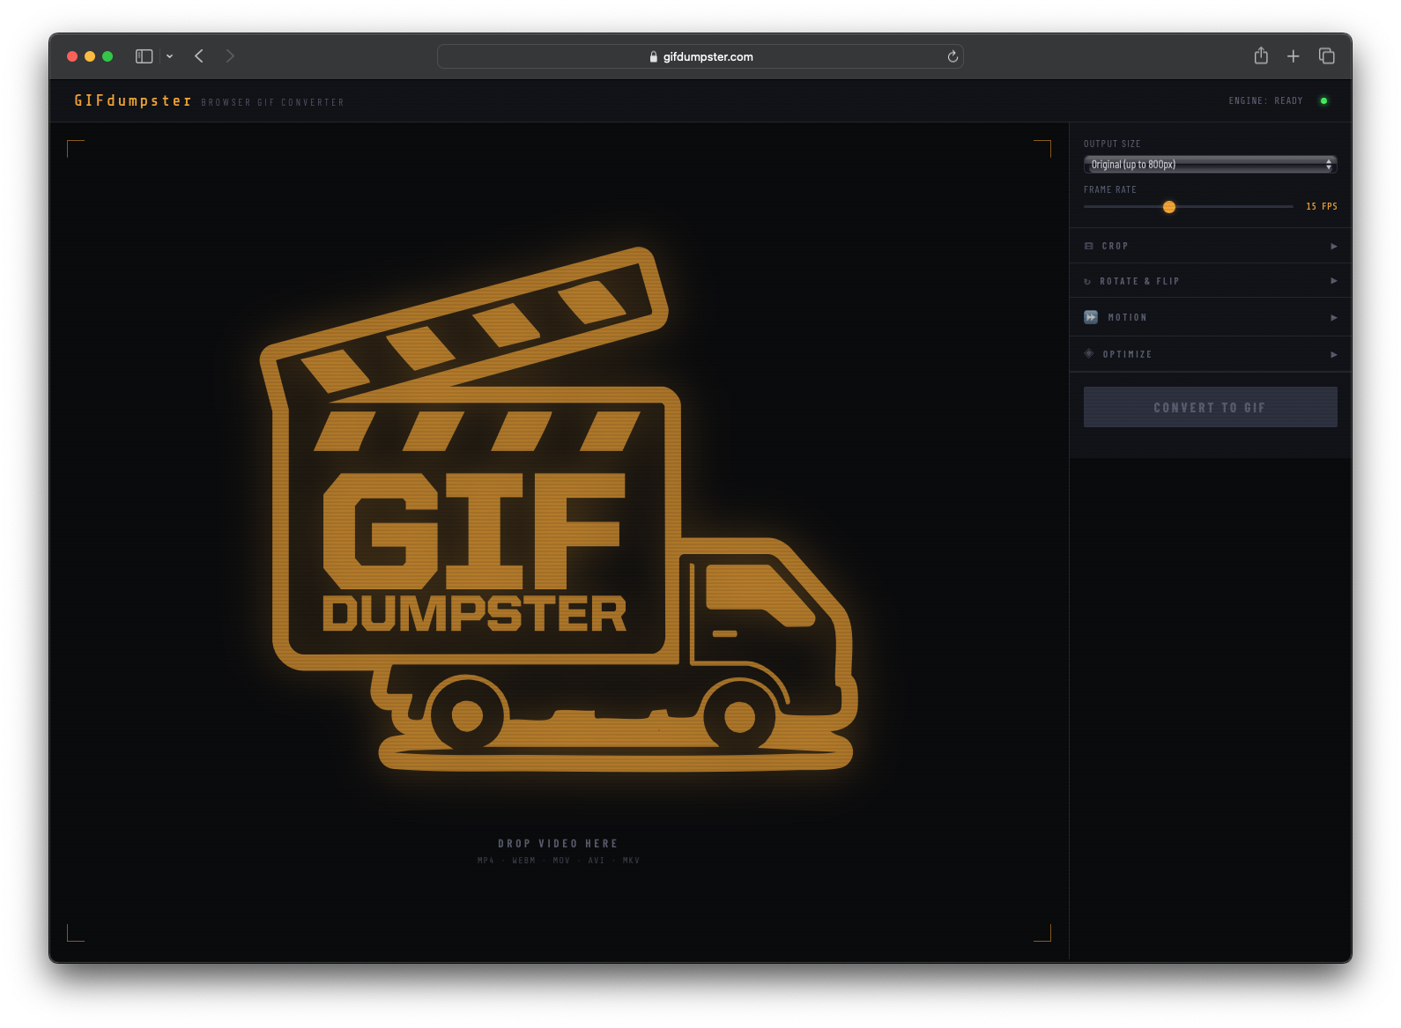Viewport: 1401px width, 1028px height.
Task: Open the Output Size dropdown
Action: pos(1210,165)
